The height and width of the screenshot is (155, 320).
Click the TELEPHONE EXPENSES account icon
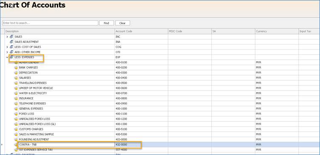click(16, 104)
